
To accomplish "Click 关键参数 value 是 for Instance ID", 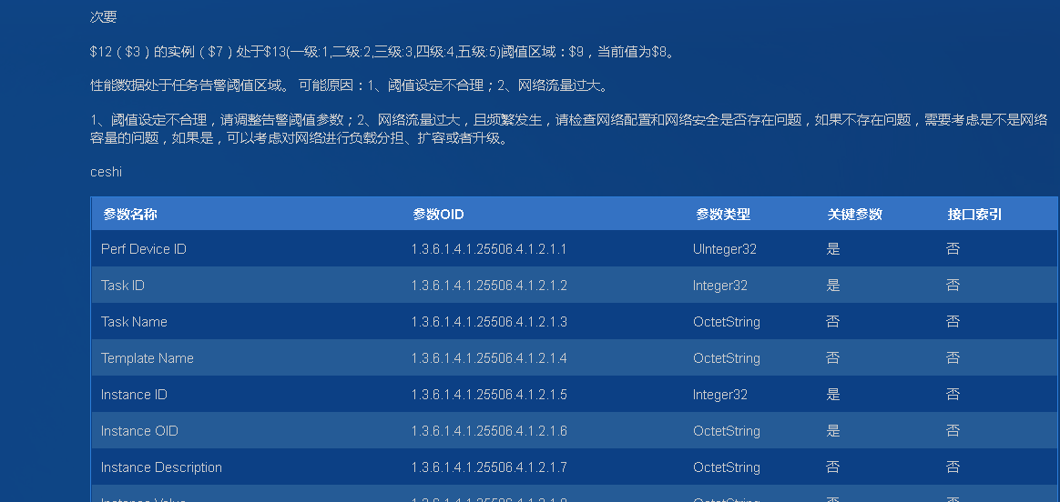I will tap(833, 395).
